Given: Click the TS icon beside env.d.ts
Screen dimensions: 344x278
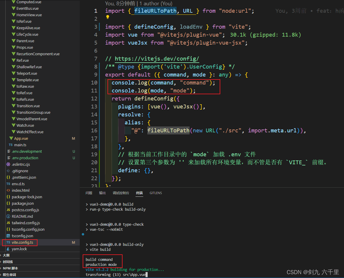Looking at the screenshot, I should (8, 184).
